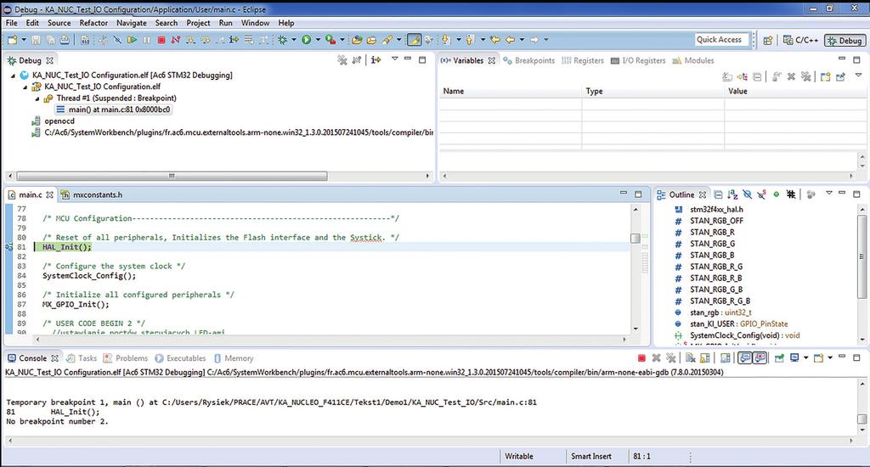The height and width of the screenshot is (467, 870).
Task: Launch Debug using the bug toolbar icon
Action: coord(282,40)
